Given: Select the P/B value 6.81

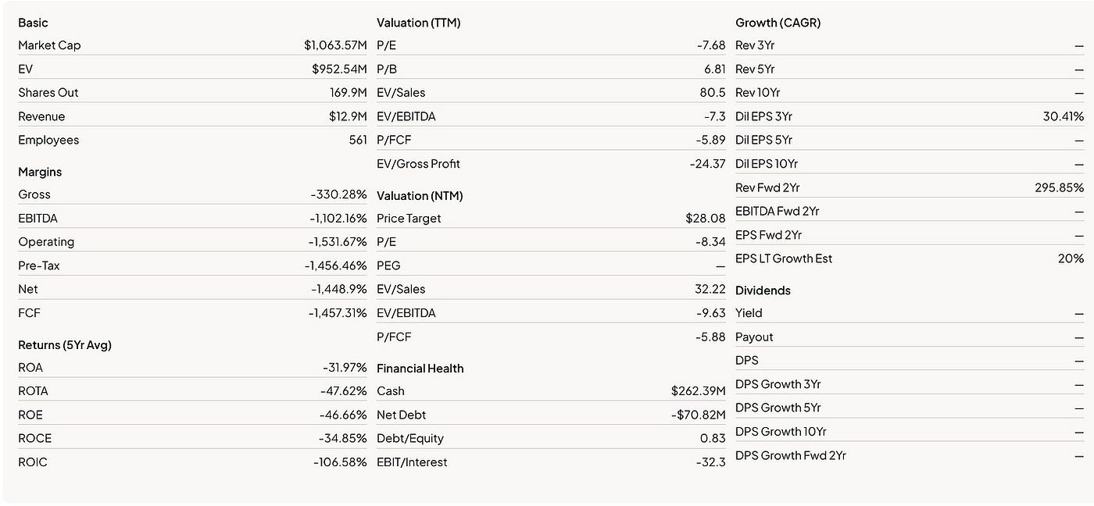Looking at the screenshot, I should (x=714, y=69).
